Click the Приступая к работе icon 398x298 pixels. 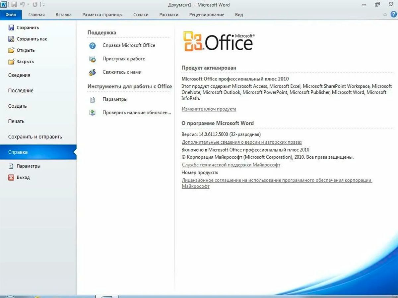93,59
